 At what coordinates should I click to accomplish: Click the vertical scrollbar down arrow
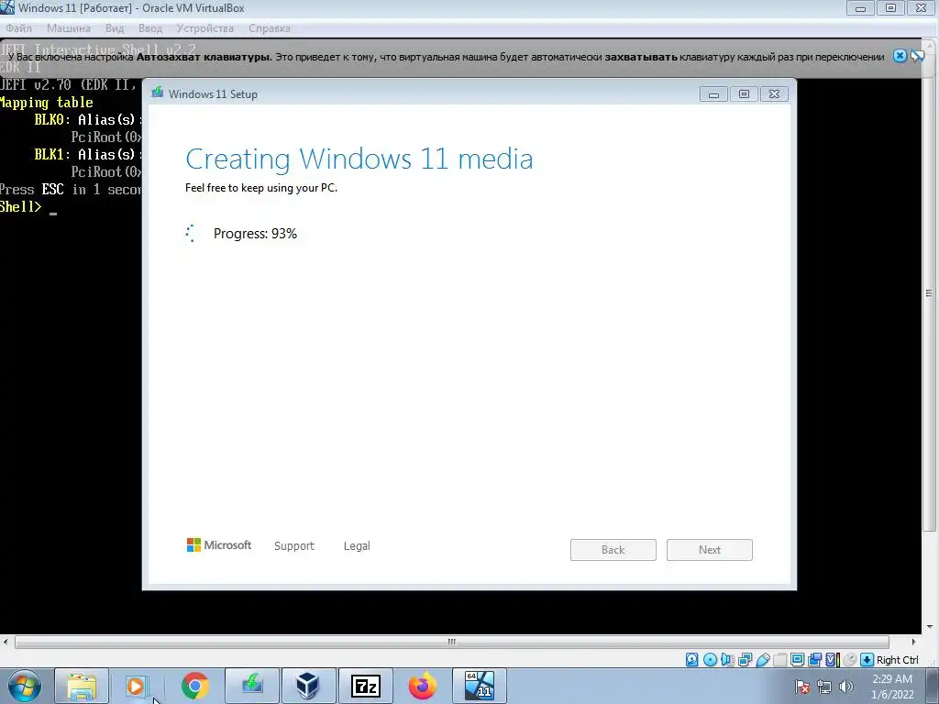(930, 627)
